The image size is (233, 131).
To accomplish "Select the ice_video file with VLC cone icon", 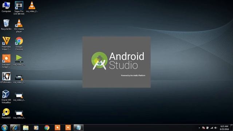I will pos(32,7).
